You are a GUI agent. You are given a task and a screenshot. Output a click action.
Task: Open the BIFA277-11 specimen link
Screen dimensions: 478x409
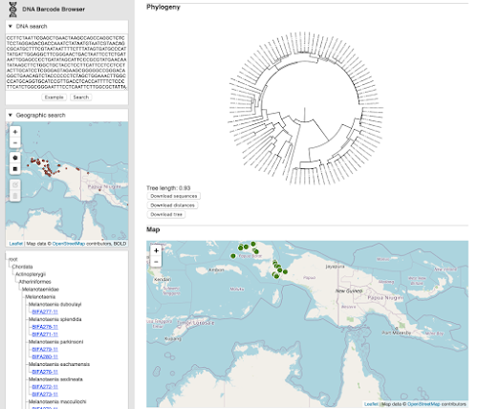coord(45,312)
